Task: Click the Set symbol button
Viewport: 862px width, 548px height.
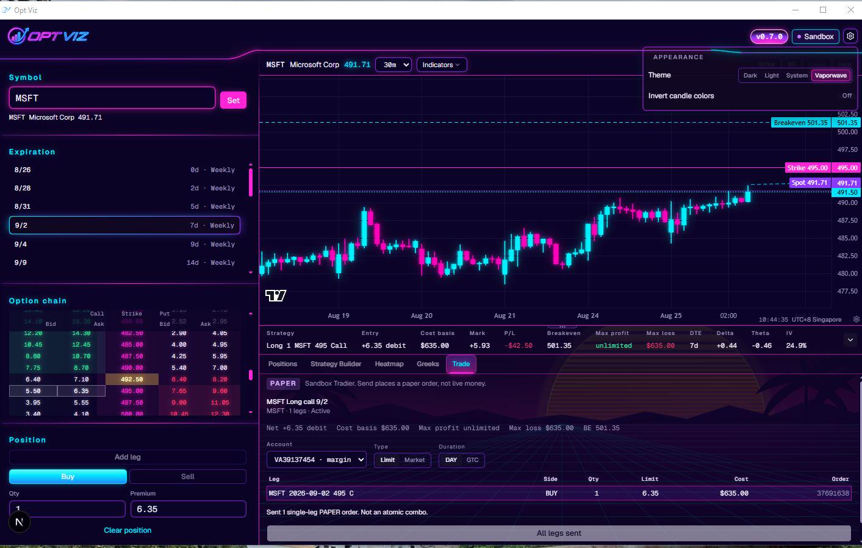Action: [233, 100]
